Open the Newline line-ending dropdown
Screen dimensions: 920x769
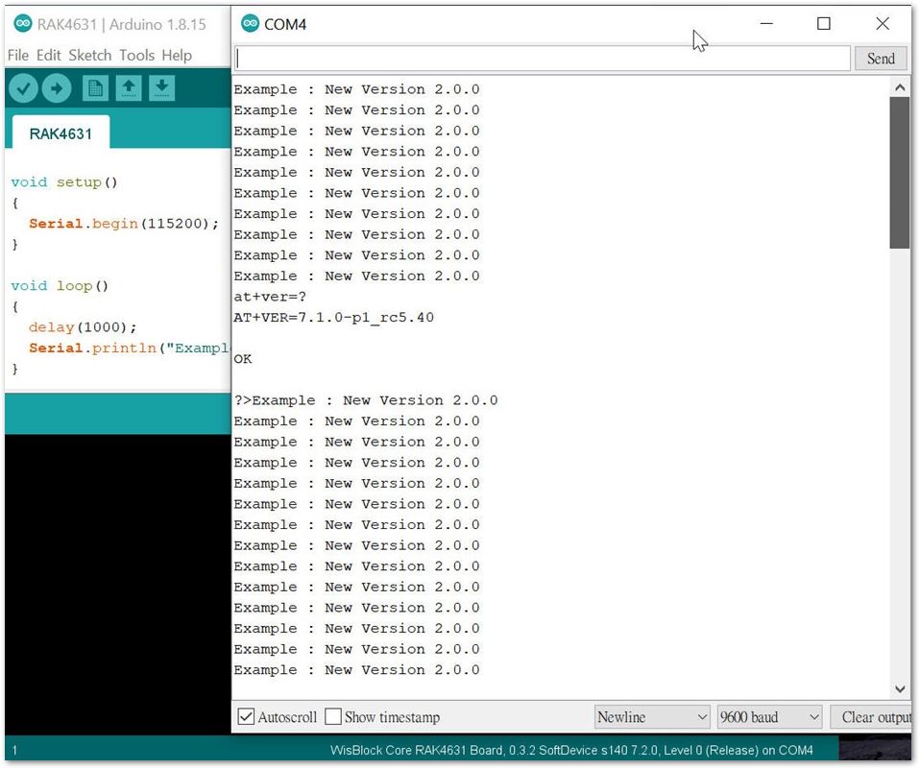(652, 717)
